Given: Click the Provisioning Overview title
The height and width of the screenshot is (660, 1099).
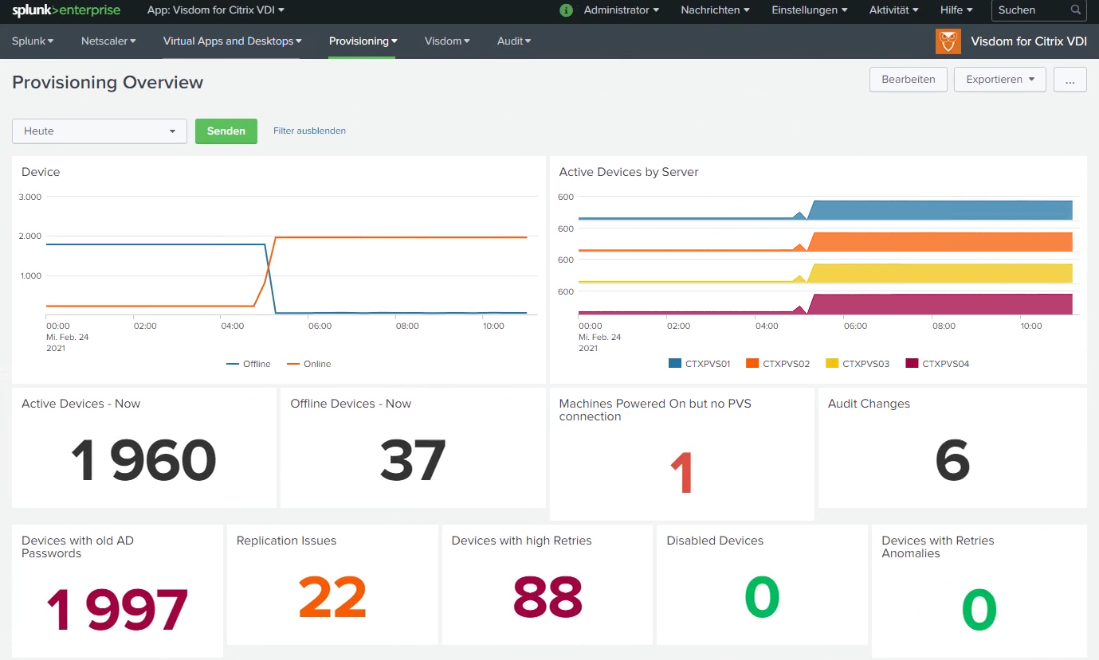Looking at the screenshot, I should point(108,82).
